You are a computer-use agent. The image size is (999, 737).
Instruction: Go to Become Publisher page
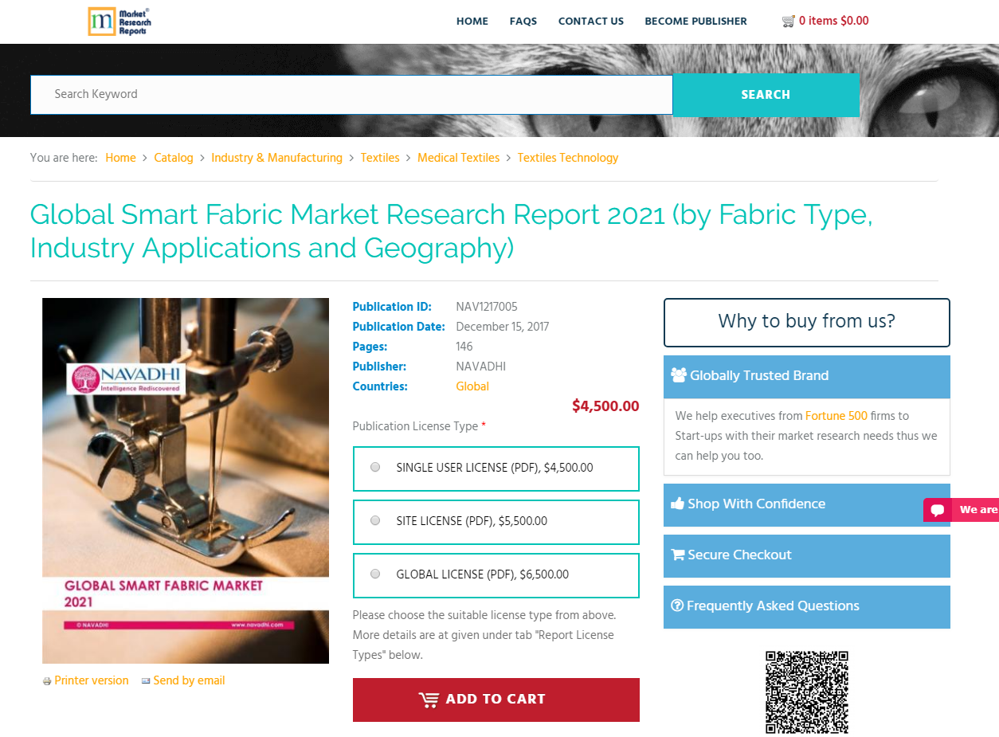click(x=695, y=22)
